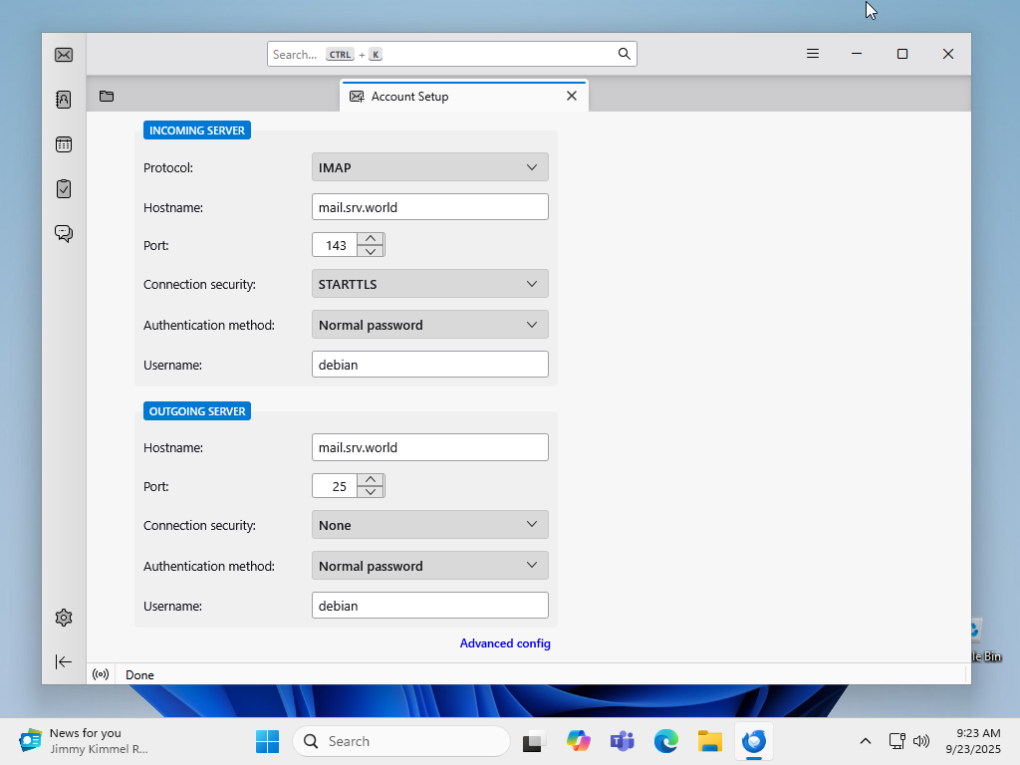Expand the incoming Protocol IMAP dropdown
The width and height of the screenshot is (1020, 765).
tap(430, 167)
